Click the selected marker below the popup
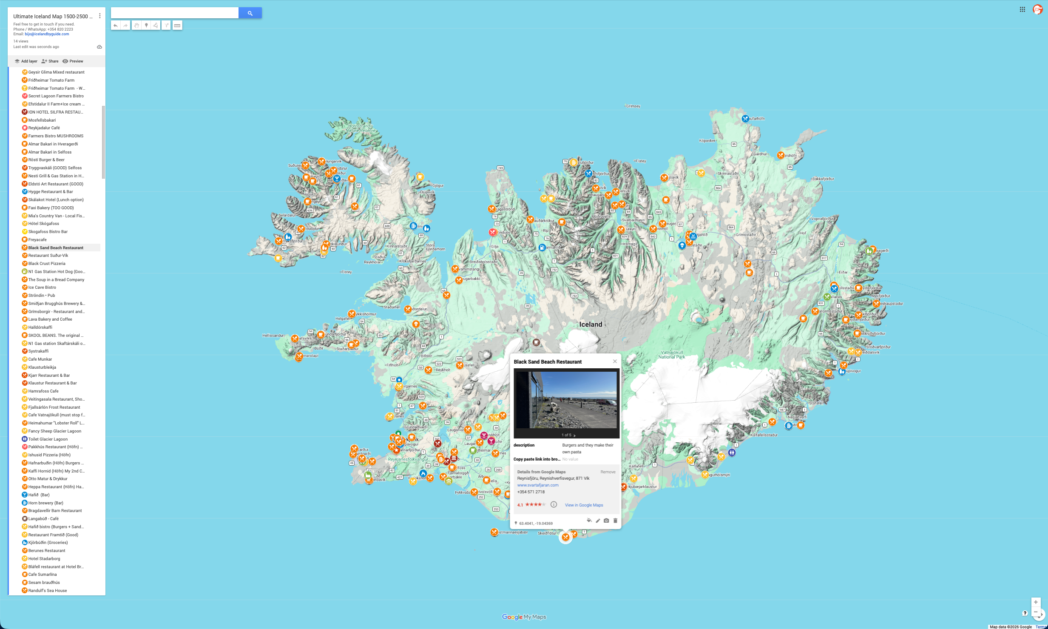 (x=565, y=538)
